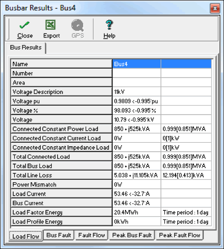Viewport: 224px width, 249px height.
Task: Select the Voltage Description row header
Action: tap(62, 92)
